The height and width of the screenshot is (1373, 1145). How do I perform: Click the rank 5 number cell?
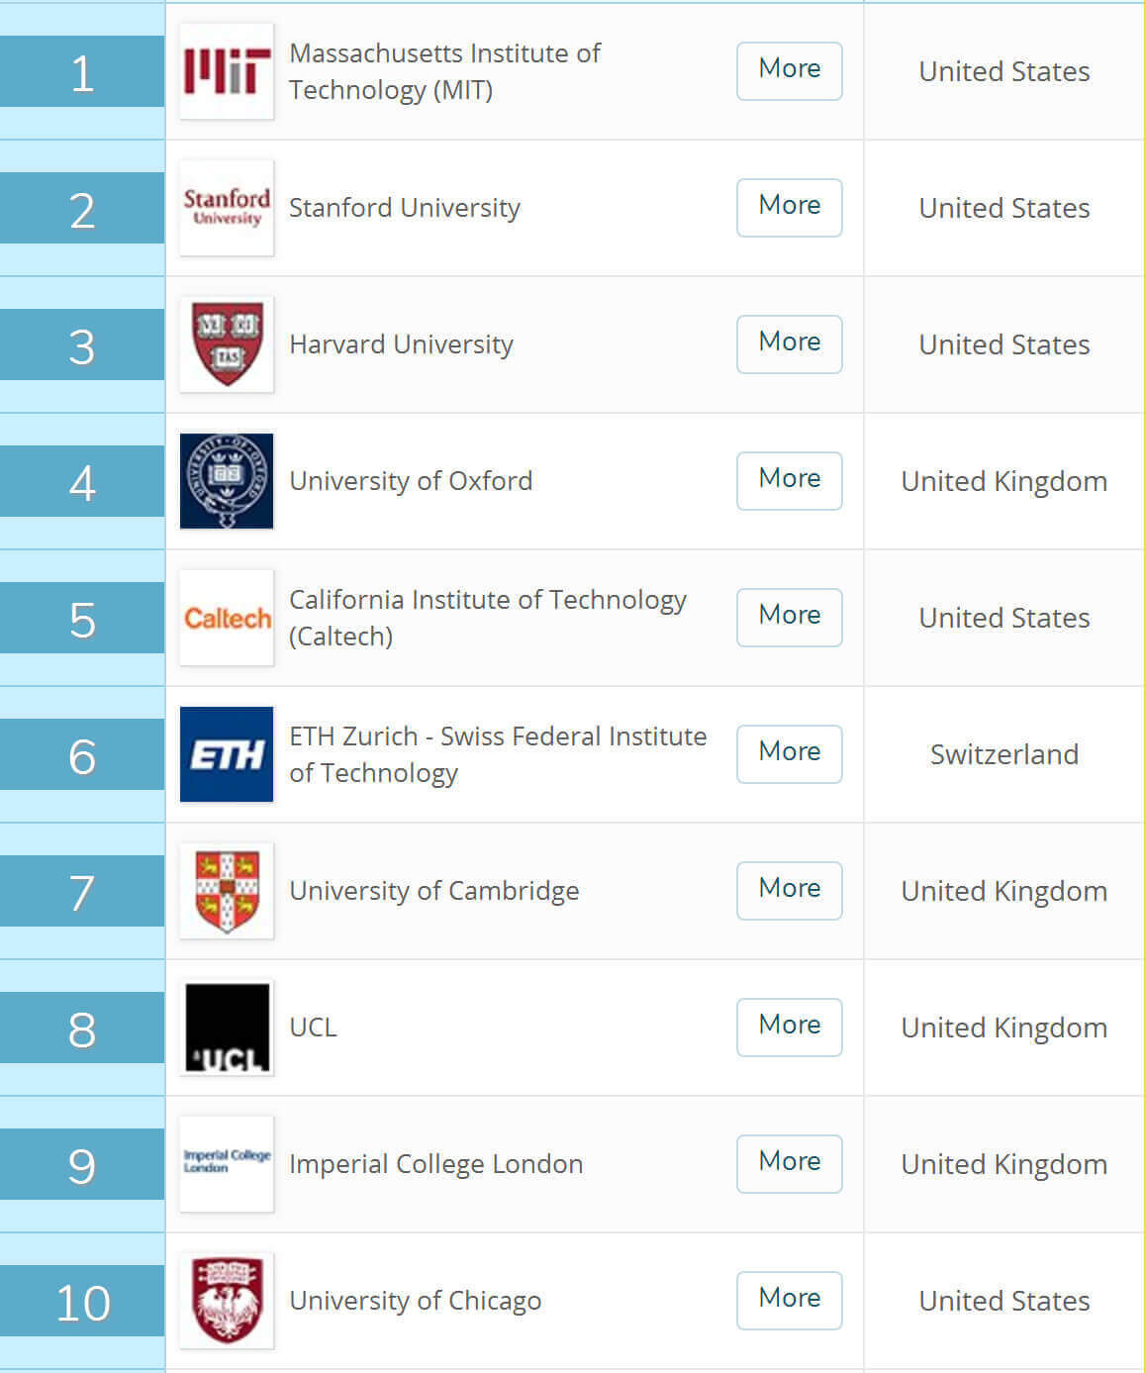82,618
